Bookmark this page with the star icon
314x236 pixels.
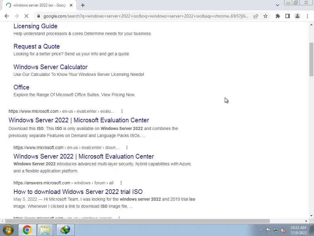coord(266,16)
